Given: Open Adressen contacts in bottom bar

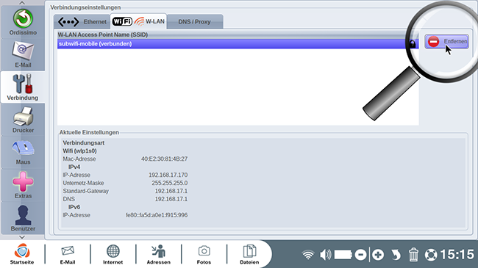Looking at the screenshot, I should point(159,254).
